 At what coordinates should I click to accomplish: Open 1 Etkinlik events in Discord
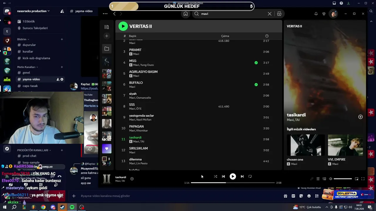[x=29, y=21]
